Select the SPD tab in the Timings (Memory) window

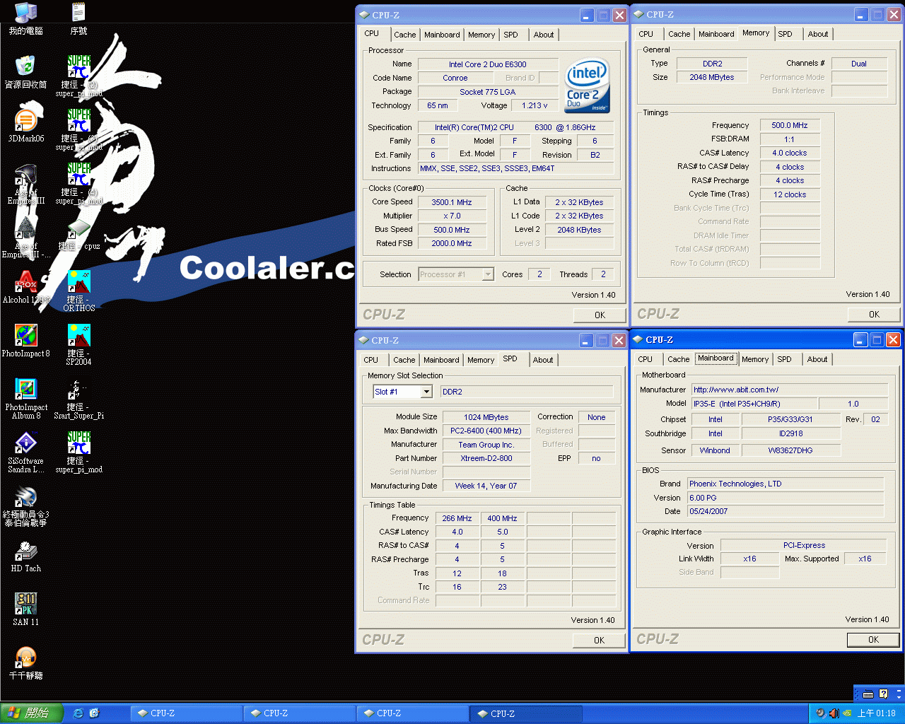pos(785,34)
